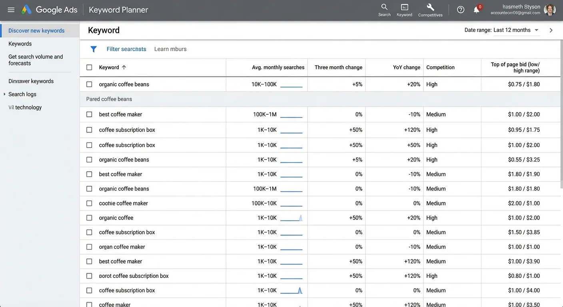563x307 pixels.
Task: Check the organic coffee beans row priced $0.55 / $3.25
Action: [x=89, y=159]
